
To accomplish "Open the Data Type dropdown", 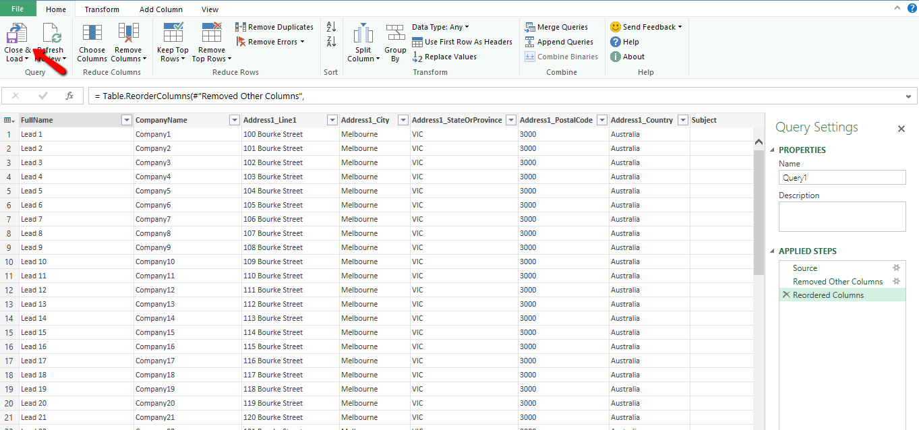I will coord(442,27).
